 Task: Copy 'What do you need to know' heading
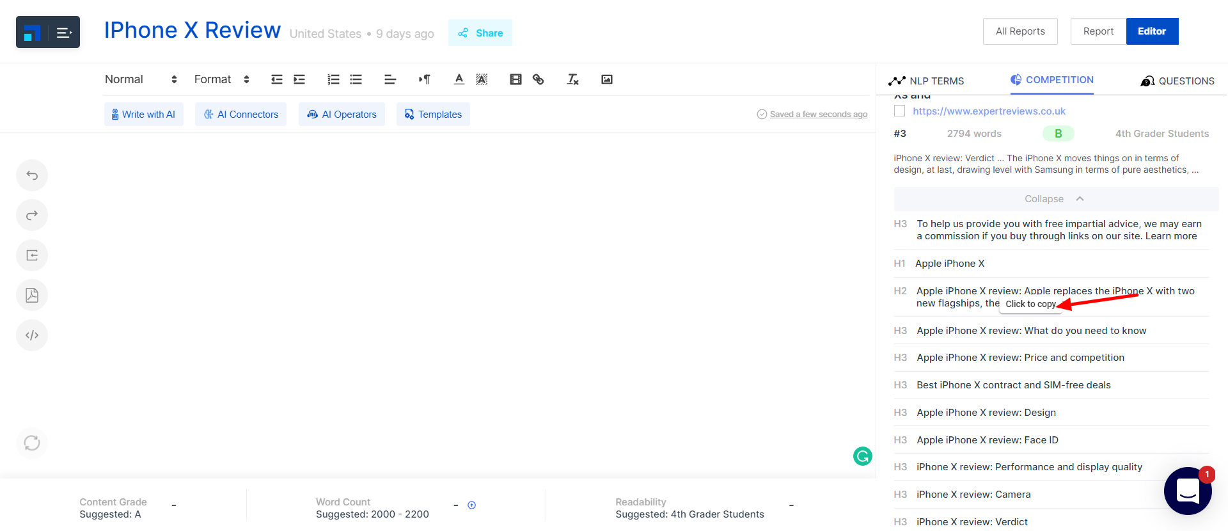[1031, 331]
